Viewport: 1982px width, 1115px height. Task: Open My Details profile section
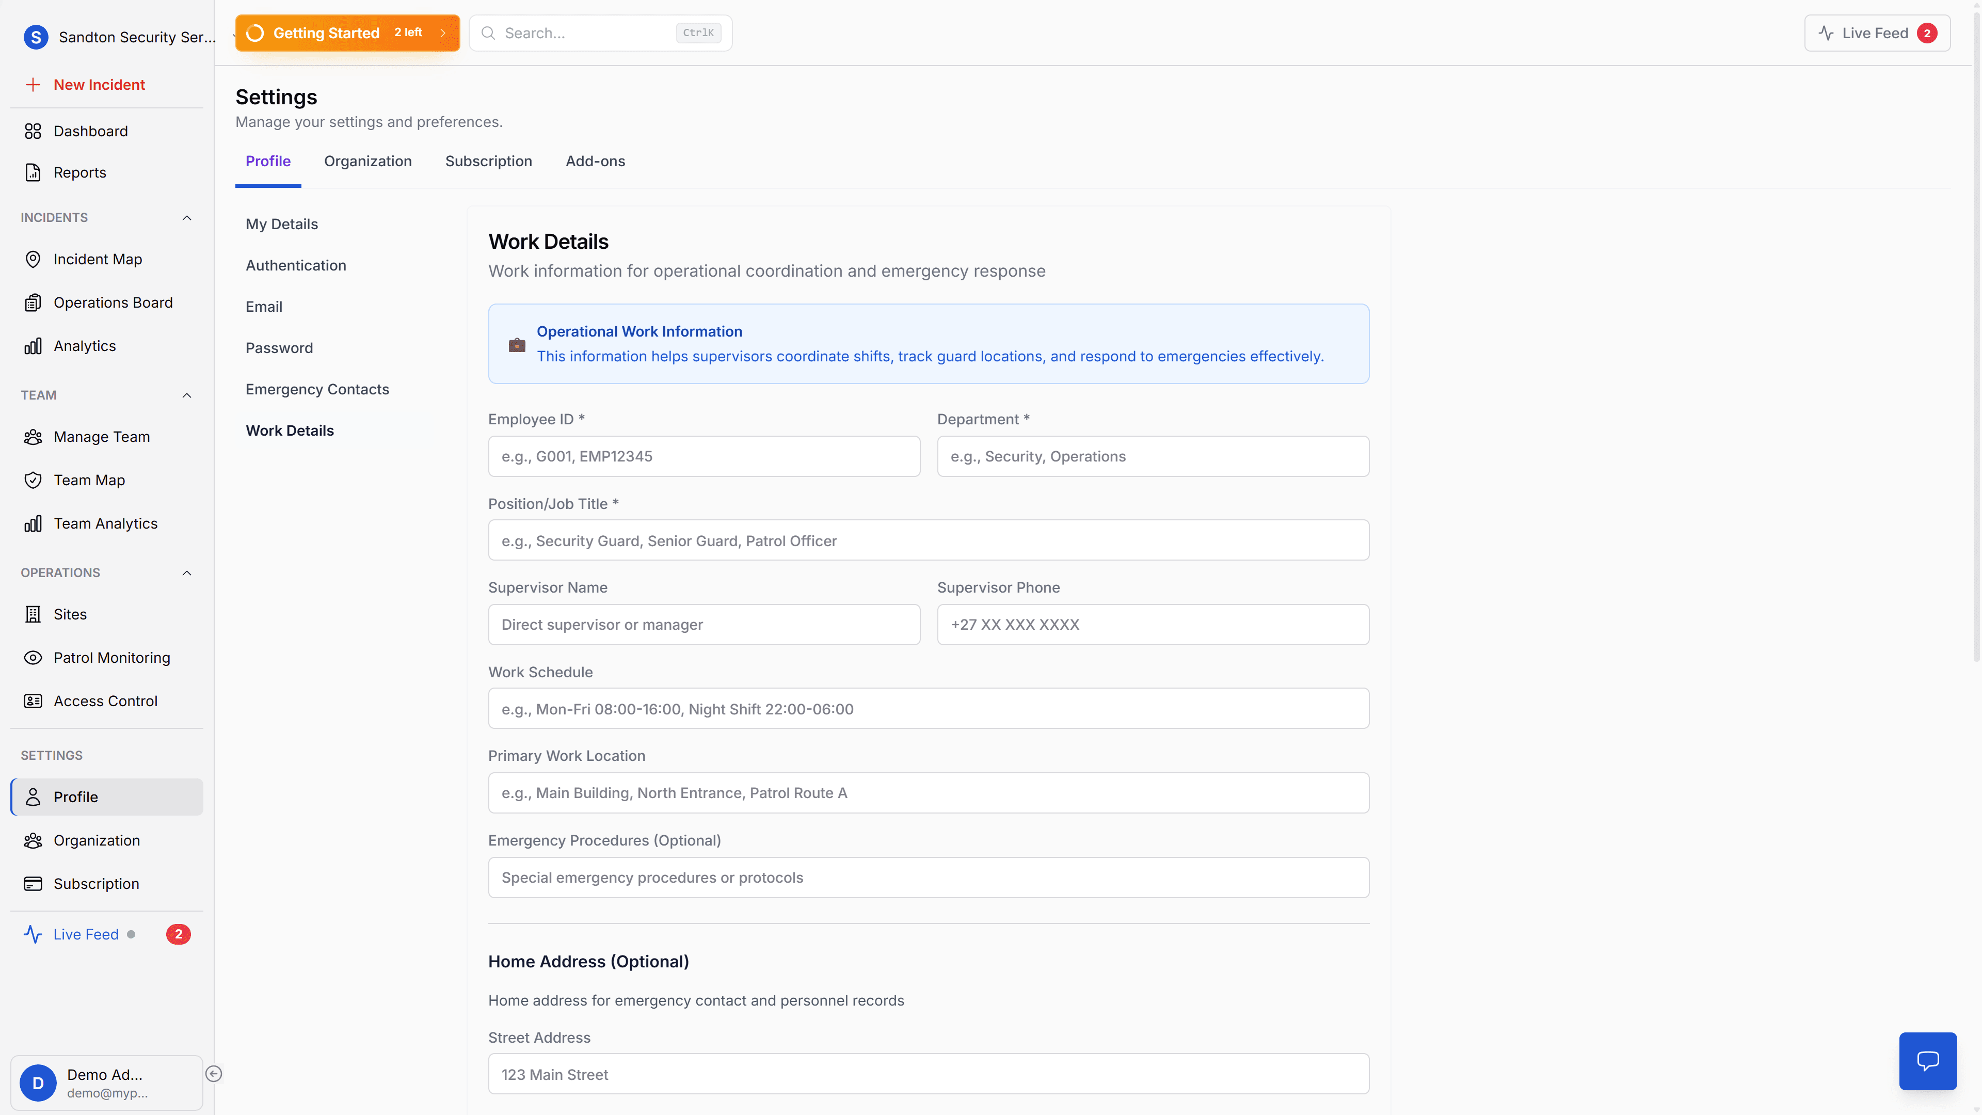(282, 224)
